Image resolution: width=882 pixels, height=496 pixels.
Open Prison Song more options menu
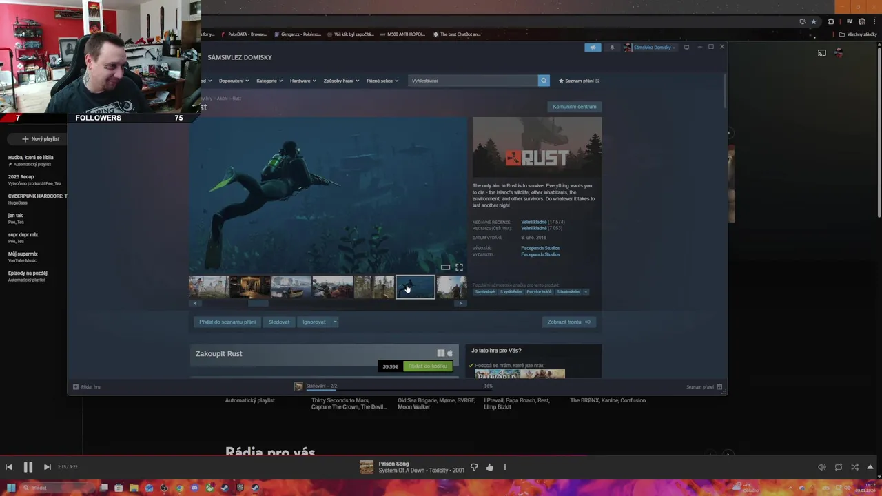pyautogui.click(x=504, y=467)
